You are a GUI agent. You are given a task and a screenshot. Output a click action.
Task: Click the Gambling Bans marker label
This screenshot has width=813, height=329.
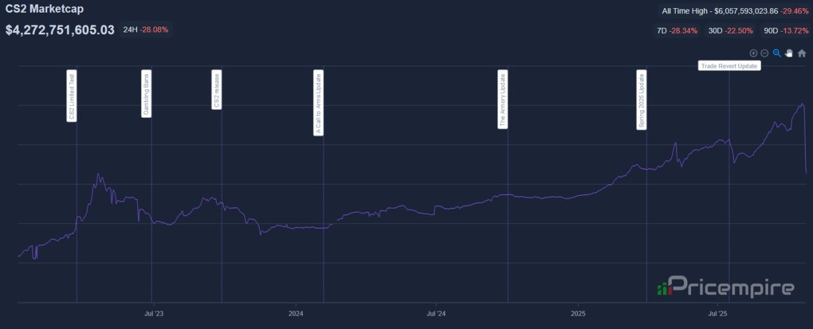point(147,94)
